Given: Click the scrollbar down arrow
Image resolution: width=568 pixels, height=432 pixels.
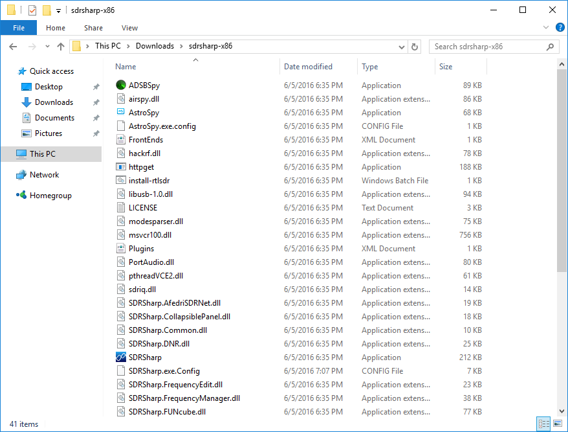Looking at the screenshot, I should coord(562,411).
